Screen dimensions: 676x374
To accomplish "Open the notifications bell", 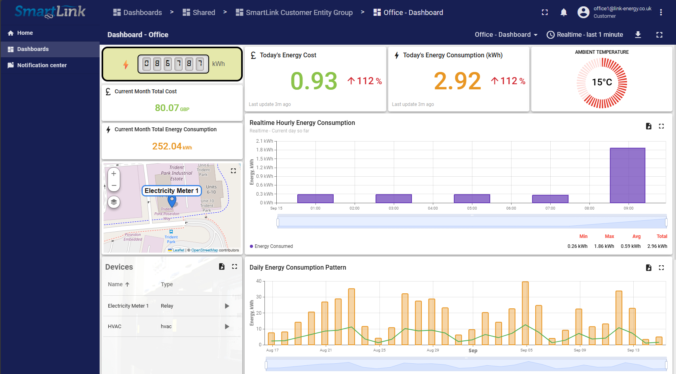I will point(564,12).
